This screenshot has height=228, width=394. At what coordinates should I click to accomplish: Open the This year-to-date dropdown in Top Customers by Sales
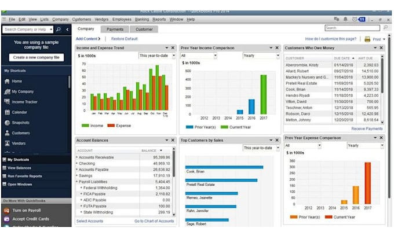(261, 148)
